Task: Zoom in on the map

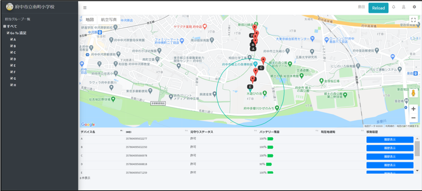Action: [413, 109]
